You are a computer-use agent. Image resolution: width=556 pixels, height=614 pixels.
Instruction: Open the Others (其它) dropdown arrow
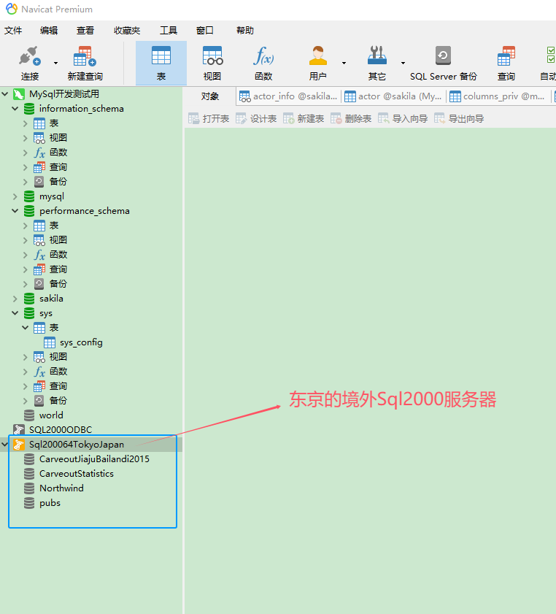pos(403,63)
